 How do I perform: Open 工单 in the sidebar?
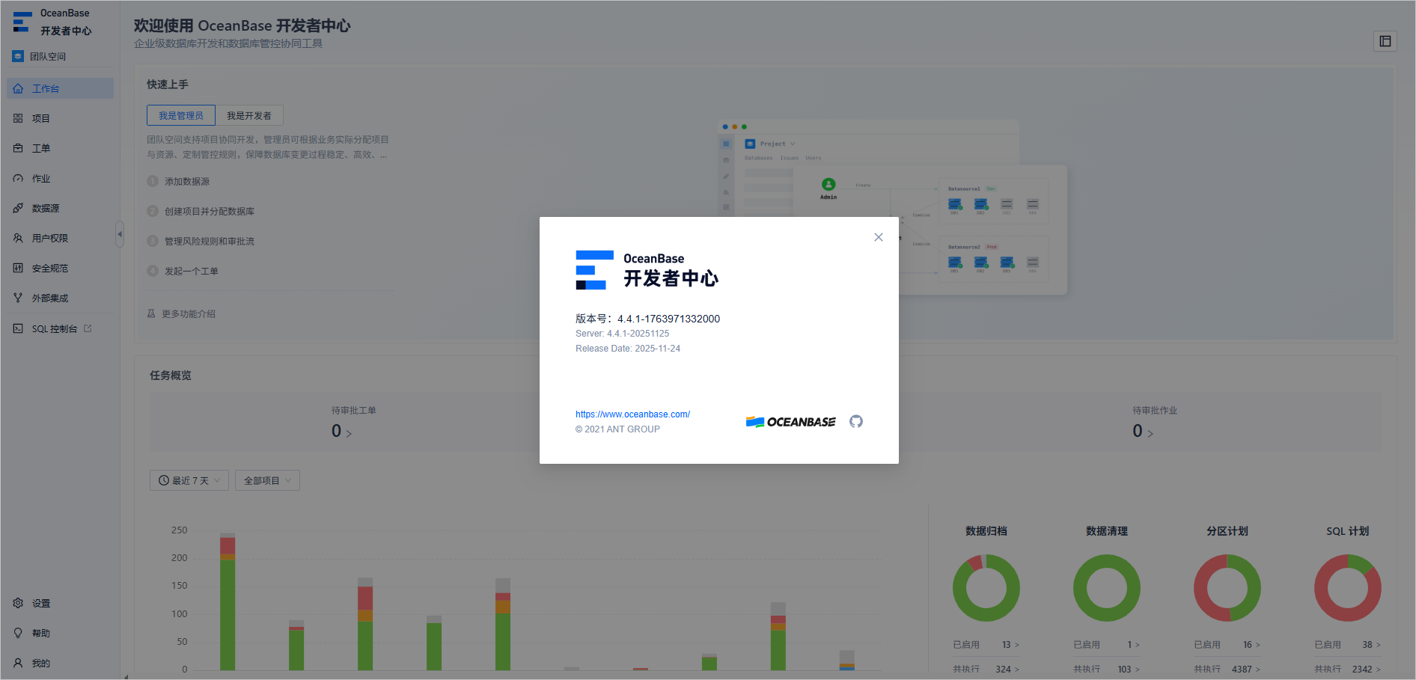(60, 148)
